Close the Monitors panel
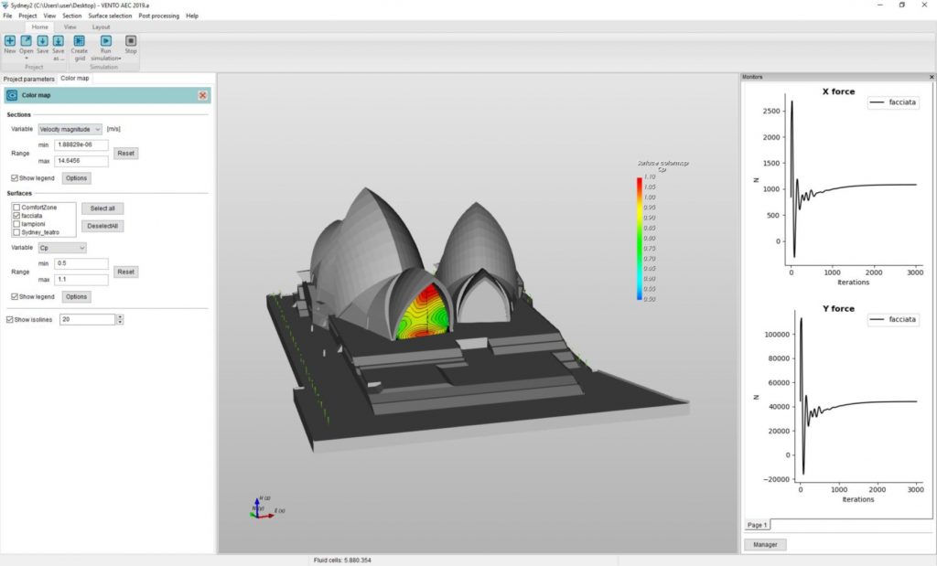Image resolution: width=937 pixels, height=566 pixels. click(931, 77)
